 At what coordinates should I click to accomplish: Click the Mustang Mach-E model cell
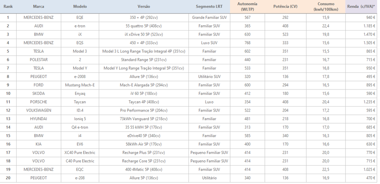click(x=80, y=85)
